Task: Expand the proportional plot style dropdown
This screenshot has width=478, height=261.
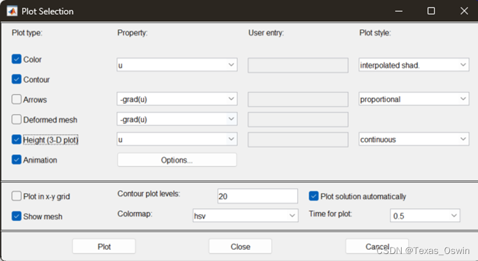Action: click(x=413, y=99)
